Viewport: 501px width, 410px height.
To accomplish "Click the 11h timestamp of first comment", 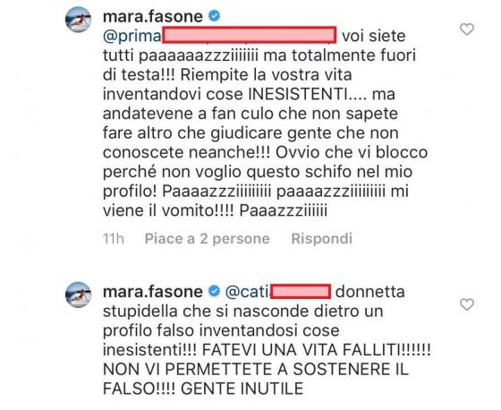I will 113,239.
